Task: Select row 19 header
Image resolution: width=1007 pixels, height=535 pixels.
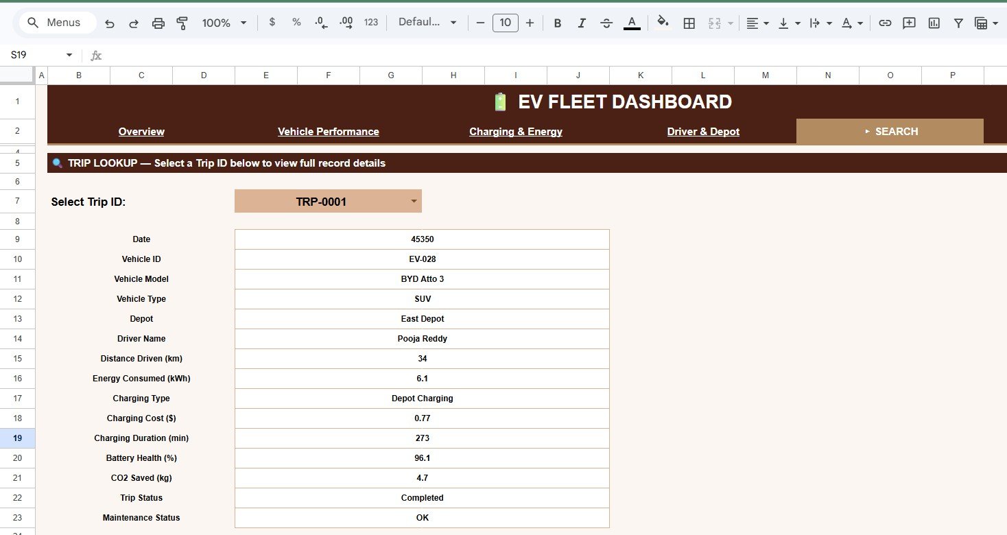Action: pyautogui.click(x=18, y=438)
